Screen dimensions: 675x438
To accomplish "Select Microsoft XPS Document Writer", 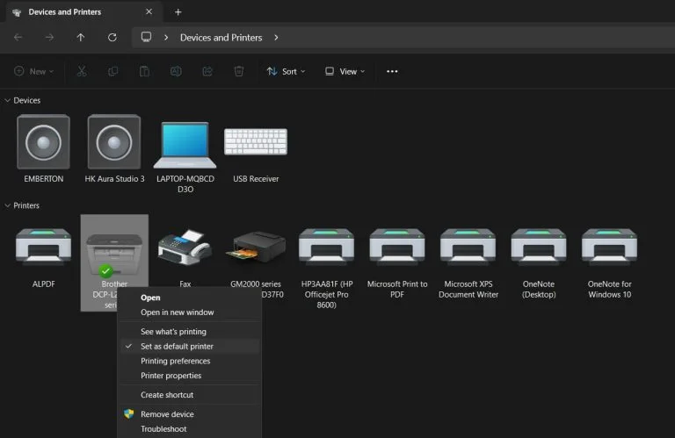I will pos(468,262).
